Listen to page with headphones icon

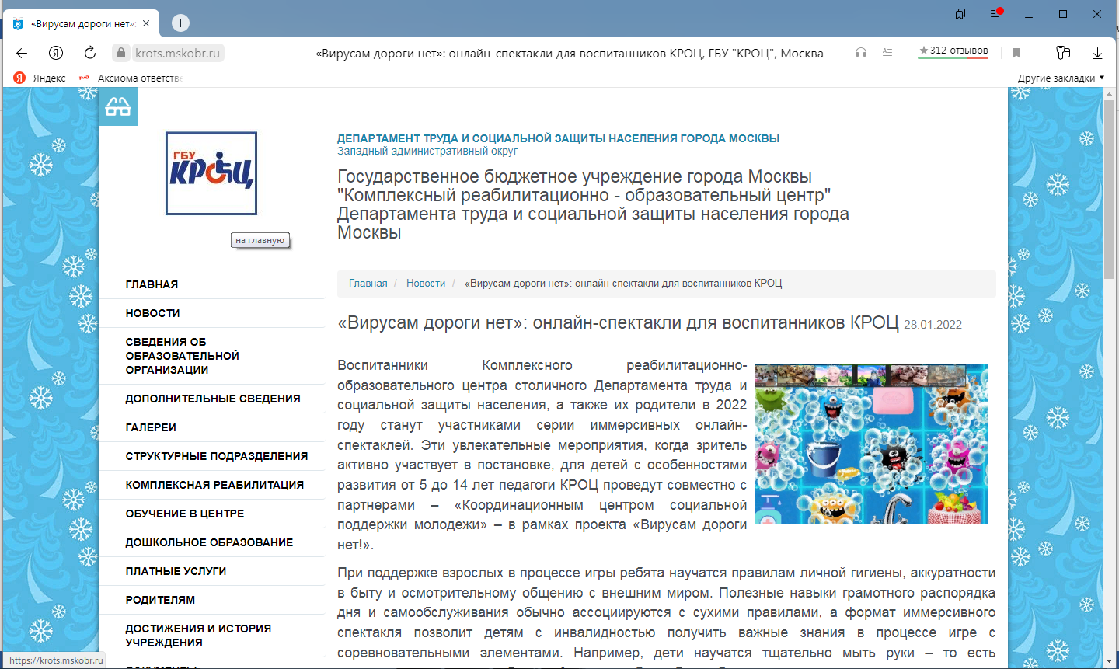coord(861,53)
